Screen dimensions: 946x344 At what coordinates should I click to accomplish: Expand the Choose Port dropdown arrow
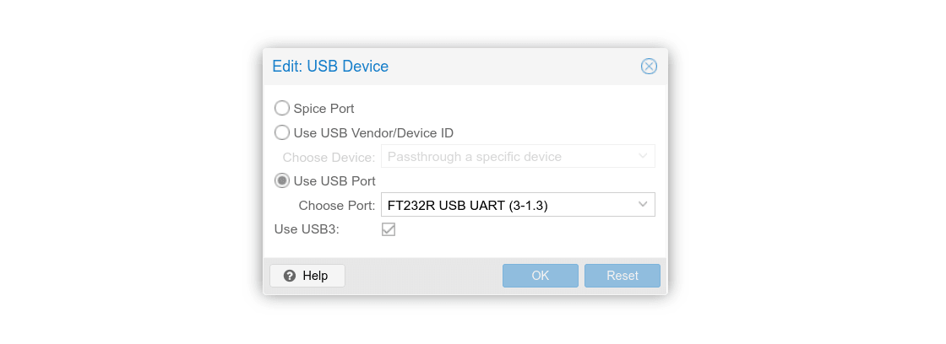coord(643,204)
